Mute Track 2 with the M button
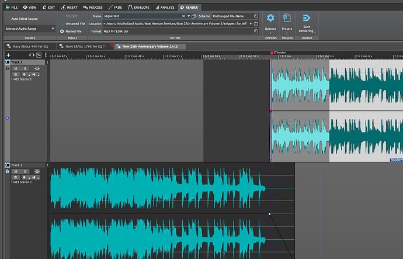Image resolution: width=403 pixels, height=259 pixels. (16, 171)
